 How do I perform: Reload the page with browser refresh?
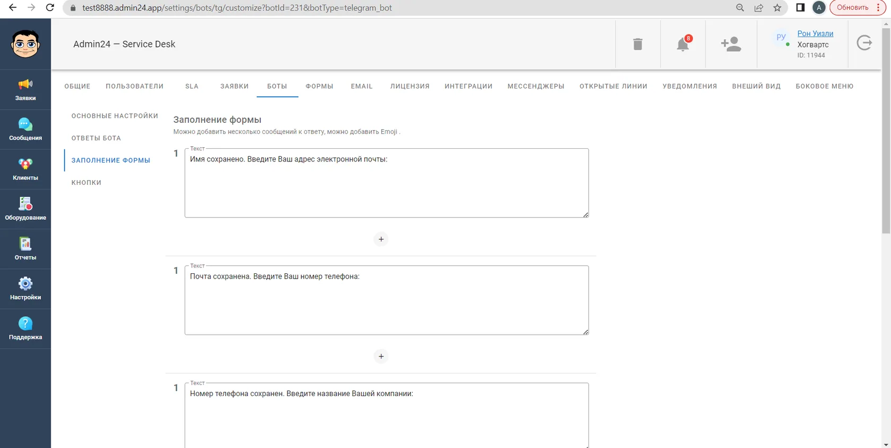[x=50, y=8]
